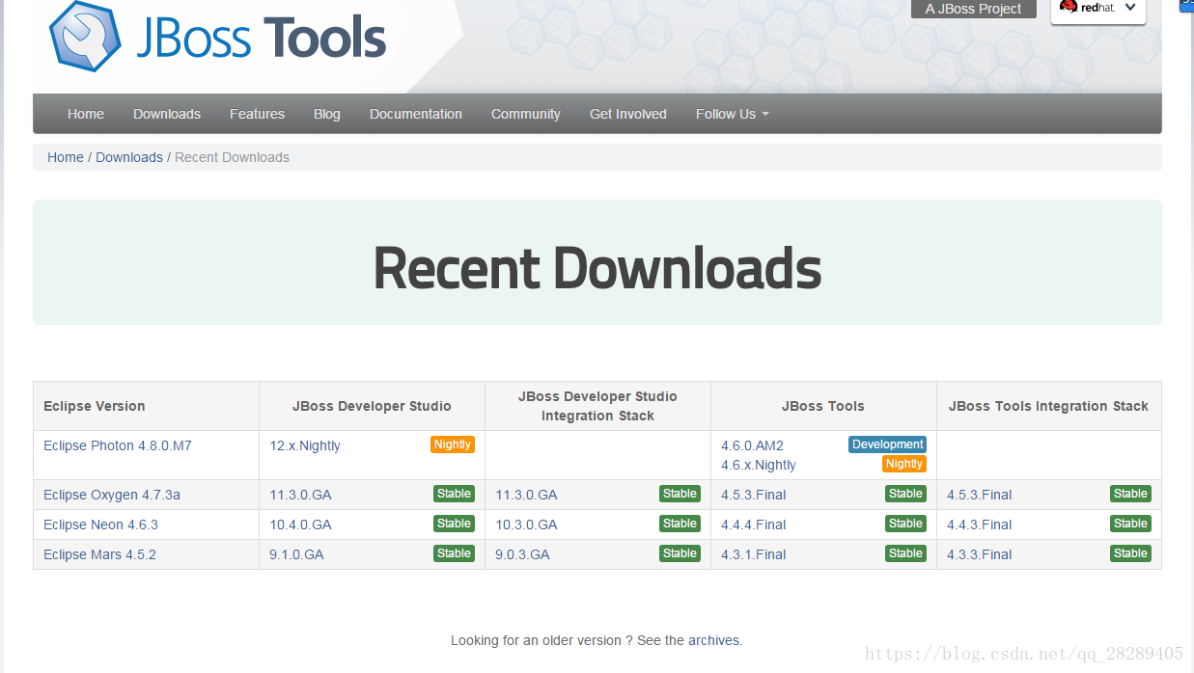Viewport: 1194px width, 673px height.
Task: Open Integration Stack 11.3.0.GA download
Action: [x=526, y=495]
